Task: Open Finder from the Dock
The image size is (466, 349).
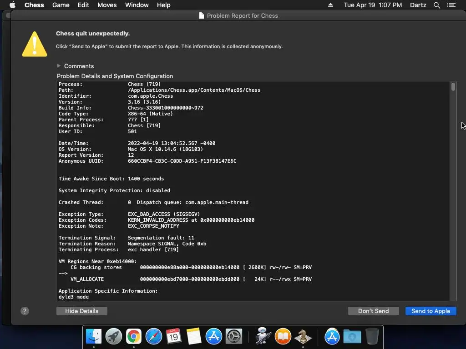Action: click(94, 337)
